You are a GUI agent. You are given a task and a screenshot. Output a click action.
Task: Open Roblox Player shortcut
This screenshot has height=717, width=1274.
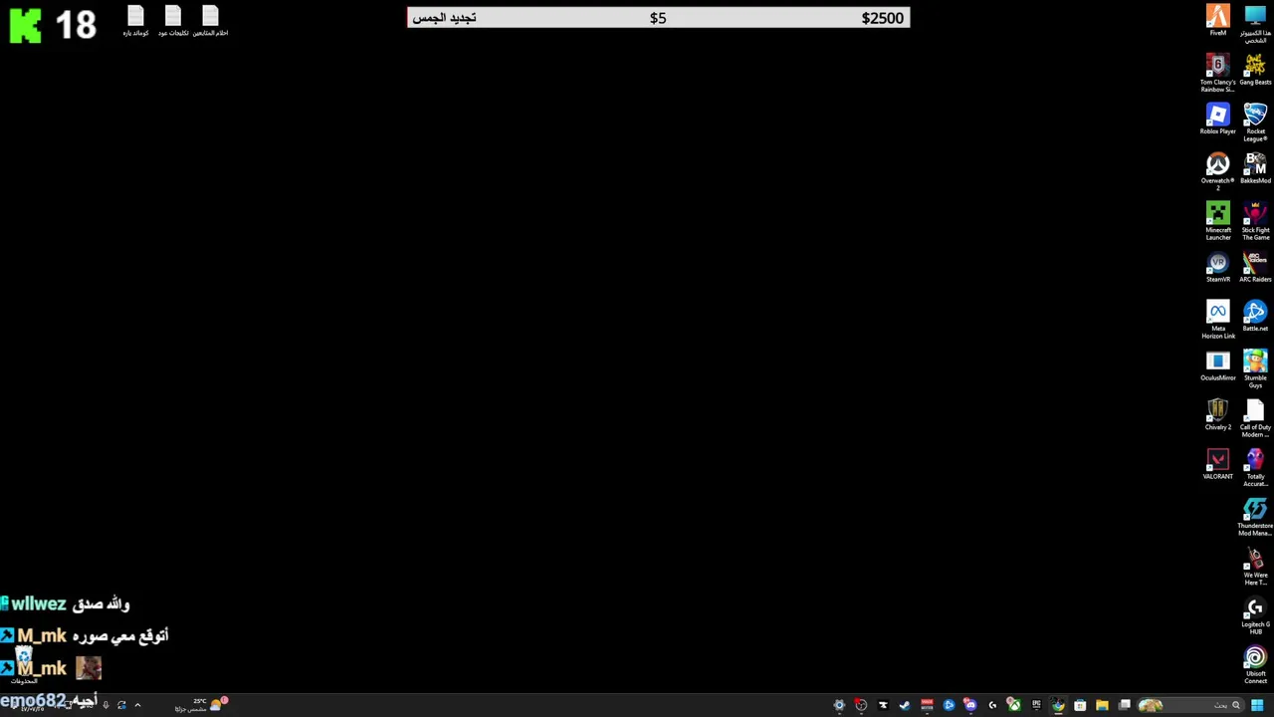click(1217, 119)
